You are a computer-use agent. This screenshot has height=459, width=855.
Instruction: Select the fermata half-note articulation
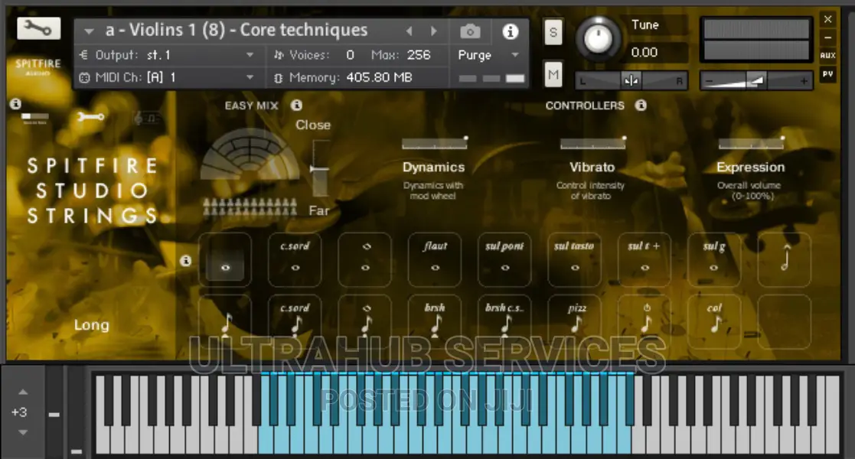click(x=784, y=259)
